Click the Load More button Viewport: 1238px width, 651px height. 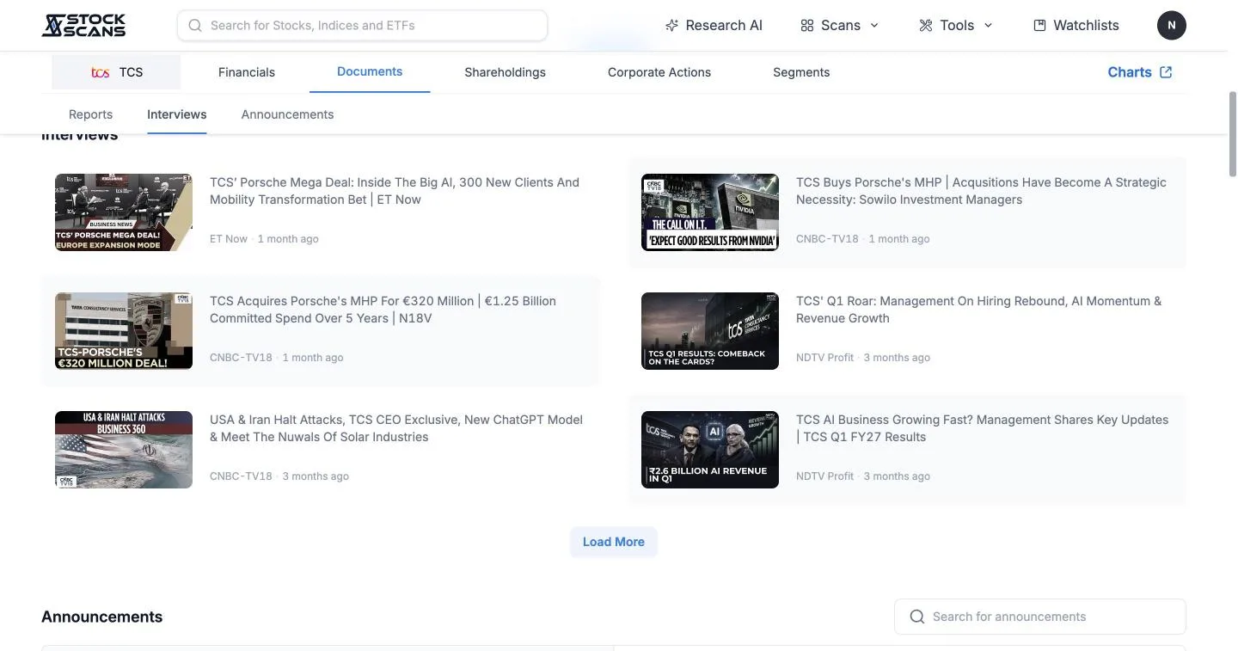click(x=614, y=542)
